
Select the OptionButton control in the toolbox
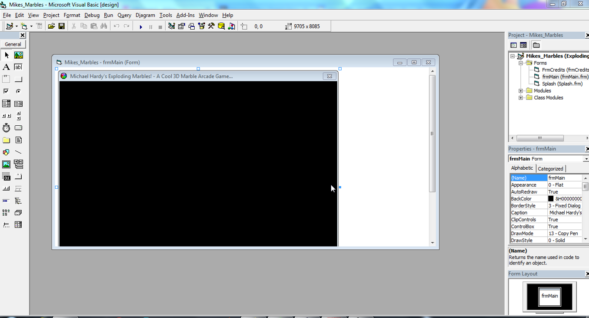pos(18,91)
